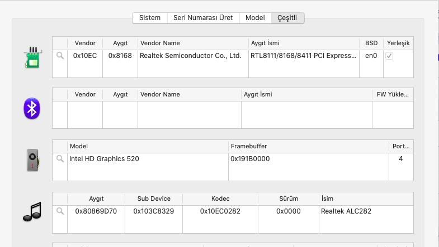Select the Model tab
Image resolution: width=439 pixels, height=247 pixels.
(x=255, y=18)
